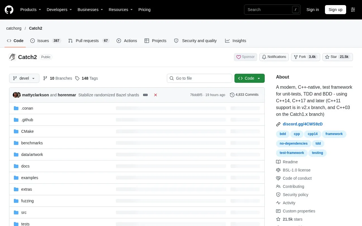Open Contributing guidelines link
Viewport: 362px width, 226px height.
point(290,186)
